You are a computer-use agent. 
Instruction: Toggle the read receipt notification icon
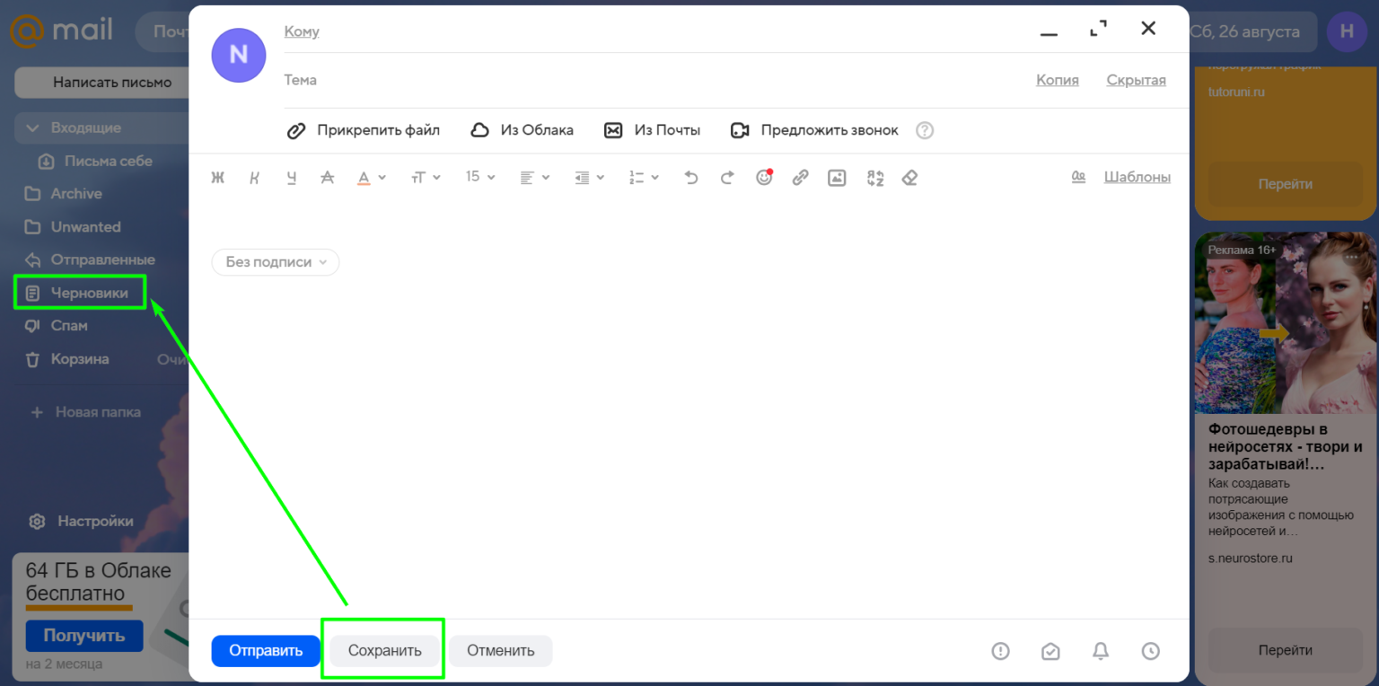(1050, 651)
